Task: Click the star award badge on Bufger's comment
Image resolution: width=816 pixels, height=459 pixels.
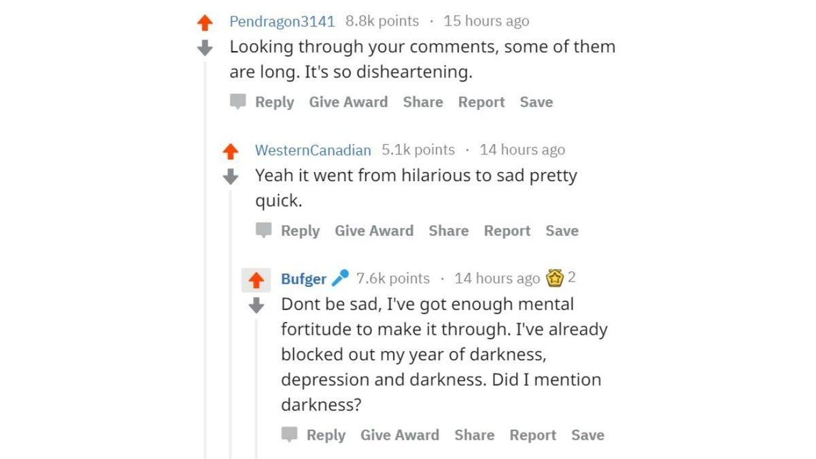Action: coord(556,278)
